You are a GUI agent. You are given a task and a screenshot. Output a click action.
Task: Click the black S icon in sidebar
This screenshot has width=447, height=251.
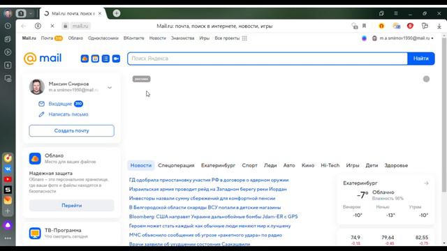coord(8,190)
